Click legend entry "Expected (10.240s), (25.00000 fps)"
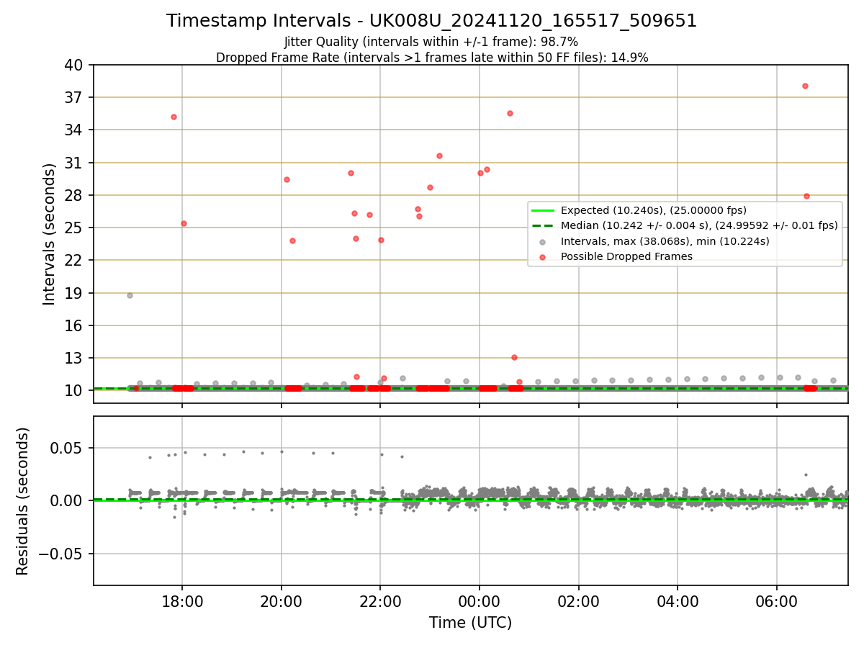The image size is (864, 648). point(653,210)
